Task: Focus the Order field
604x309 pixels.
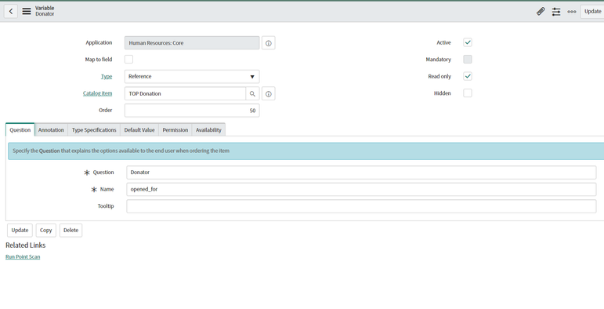Action: 192,111
